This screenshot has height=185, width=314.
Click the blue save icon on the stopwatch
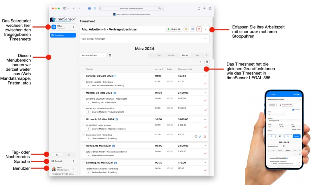pos(192,29)
